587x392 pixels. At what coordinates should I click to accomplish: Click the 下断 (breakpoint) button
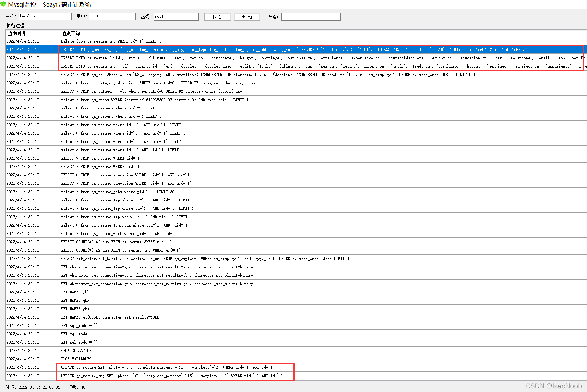[x=217, y=17]
